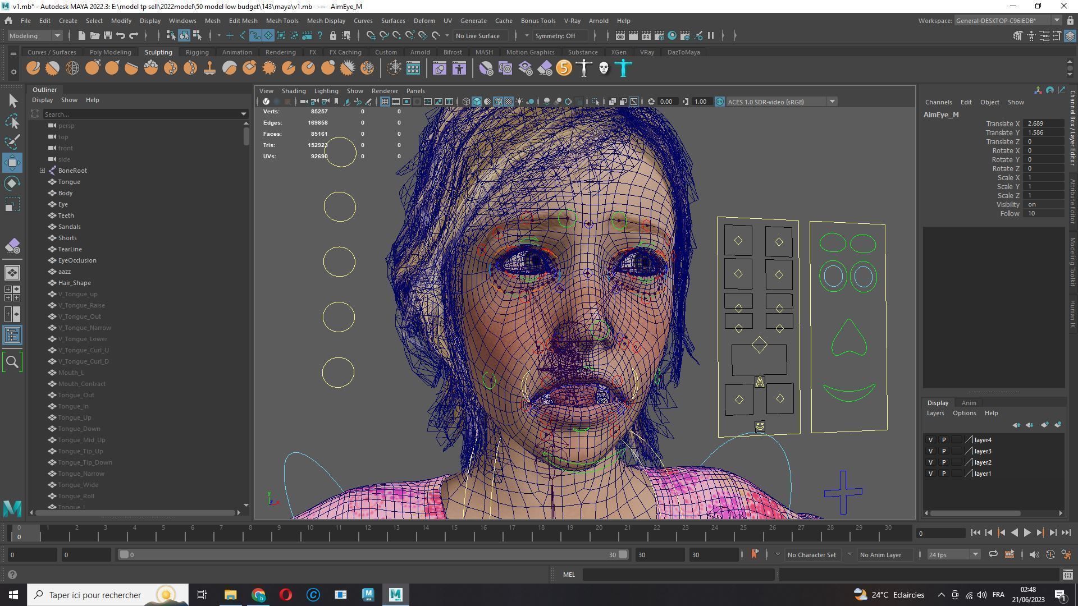The height and width of the screenshot is (606, 1078).
Task: Click the Pause viewport icon
Action: click(x=711, y=36)
